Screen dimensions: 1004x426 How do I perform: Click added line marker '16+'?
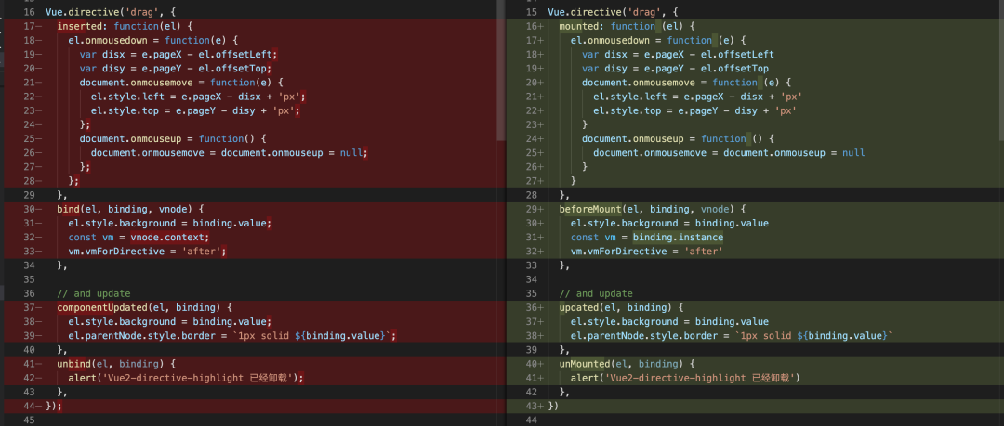coord(534,26)
